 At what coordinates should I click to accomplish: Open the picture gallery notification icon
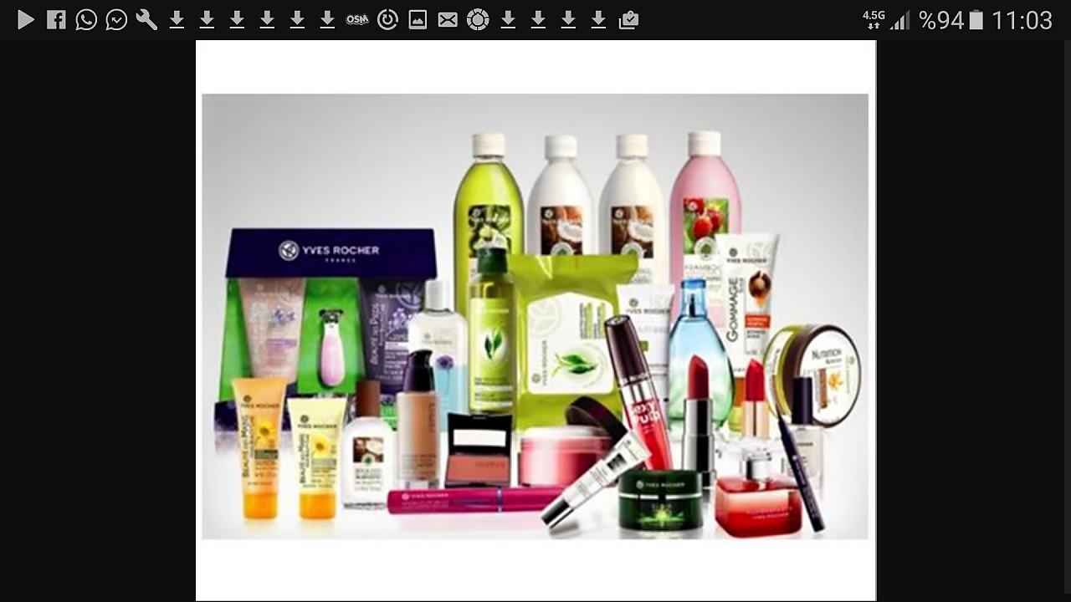tap(418, 19)
